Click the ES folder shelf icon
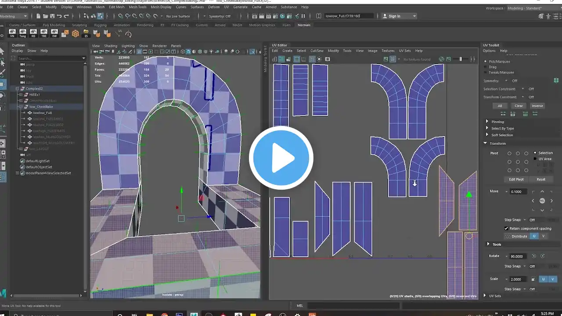 [x=86, y=33]
